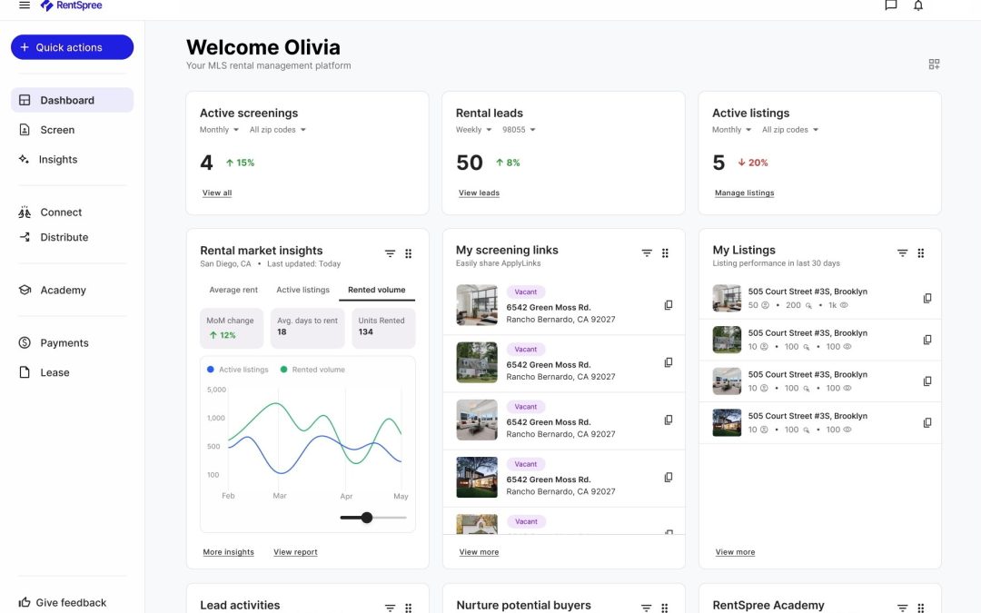The width and height of the screenshot is (981, 613).
Task: Click filter icon on Rental market insights
Action: 390,254
